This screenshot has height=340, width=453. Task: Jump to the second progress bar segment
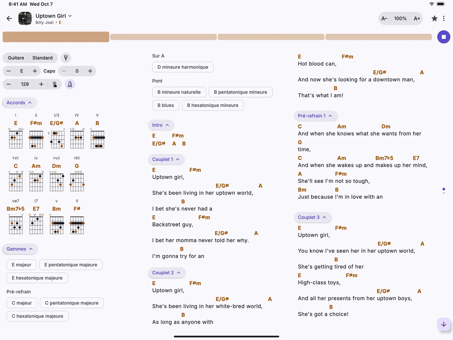163,37
